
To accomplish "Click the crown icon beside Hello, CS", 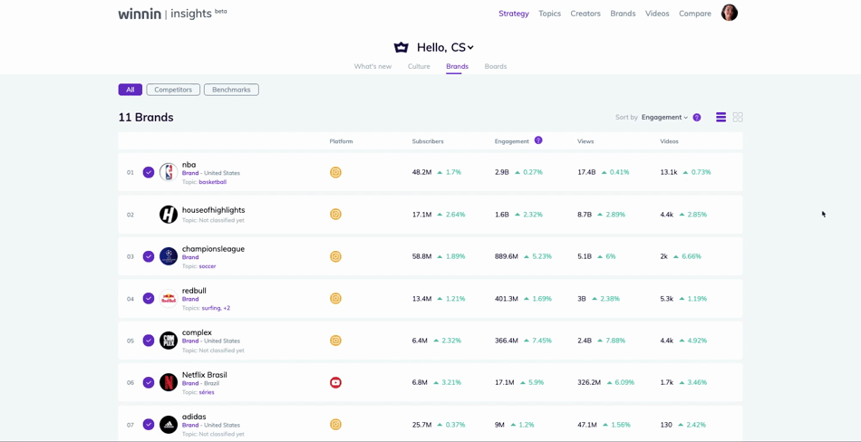I will (401, 48).
